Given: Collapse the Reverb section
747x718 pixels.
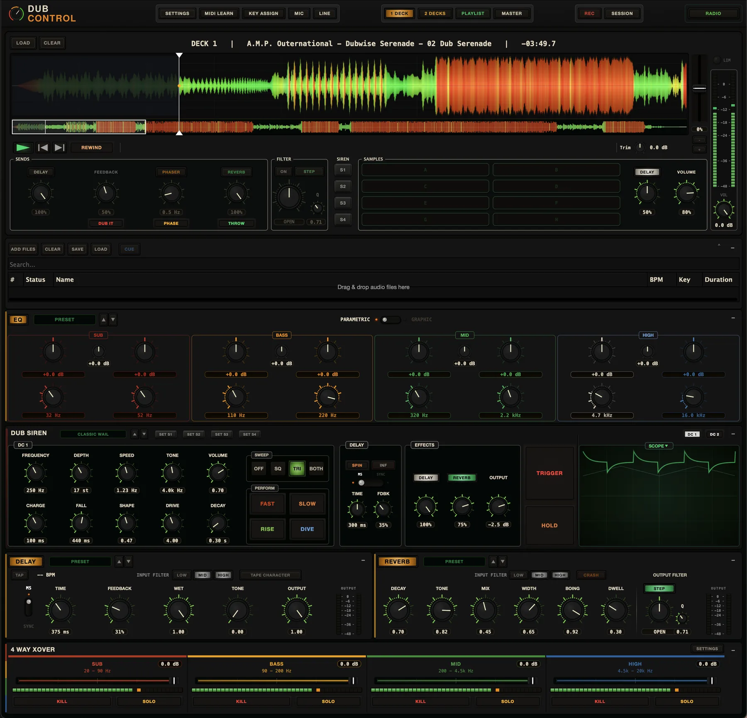Looking at the screenshot, I should pos(733,560).
